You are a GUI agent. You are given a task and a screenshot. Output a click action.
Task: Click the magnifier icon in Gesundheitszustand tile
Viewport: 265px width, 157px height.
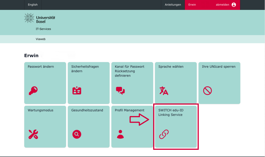77,134
